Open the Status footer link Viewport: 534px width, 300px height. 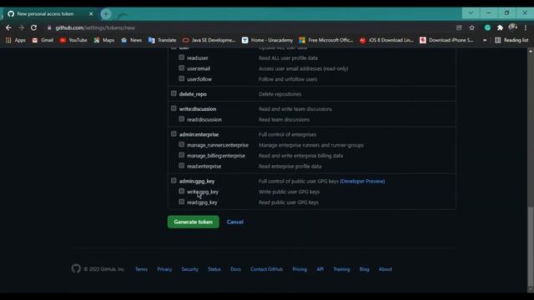pyautogui.click(x=214, y=269)
